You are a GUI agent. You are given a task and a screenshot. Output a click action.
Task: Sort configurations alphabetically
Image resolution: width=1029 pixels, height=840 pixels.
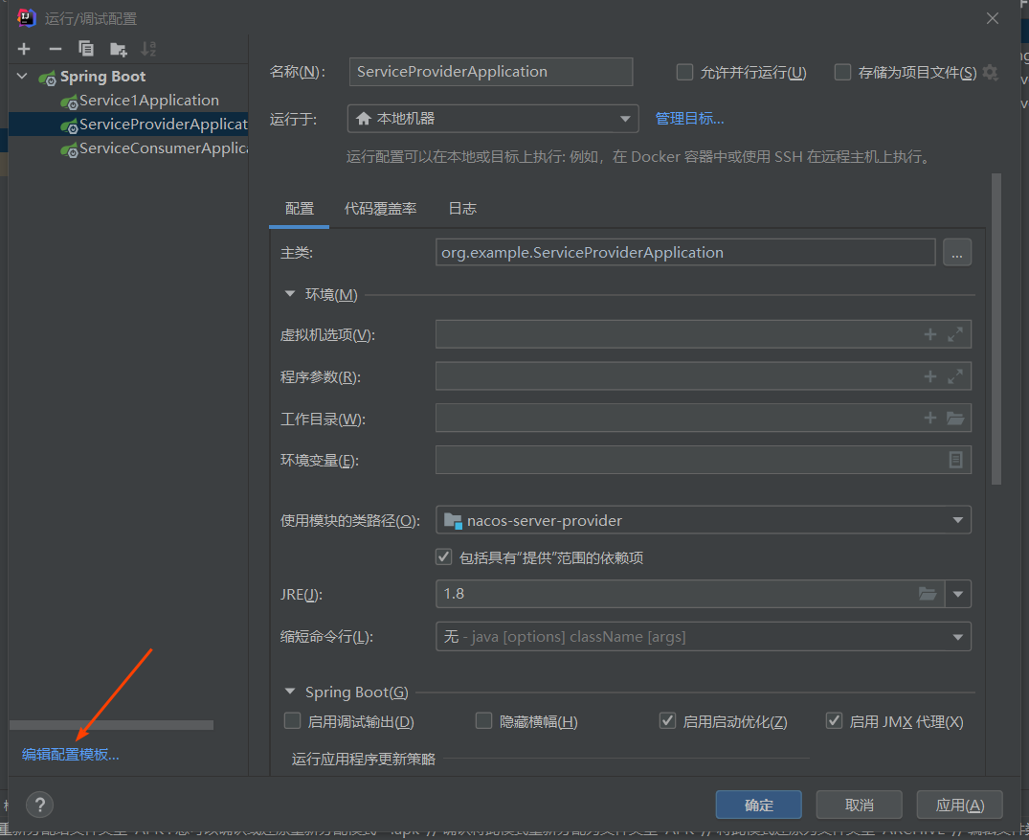tap(149, 49)
